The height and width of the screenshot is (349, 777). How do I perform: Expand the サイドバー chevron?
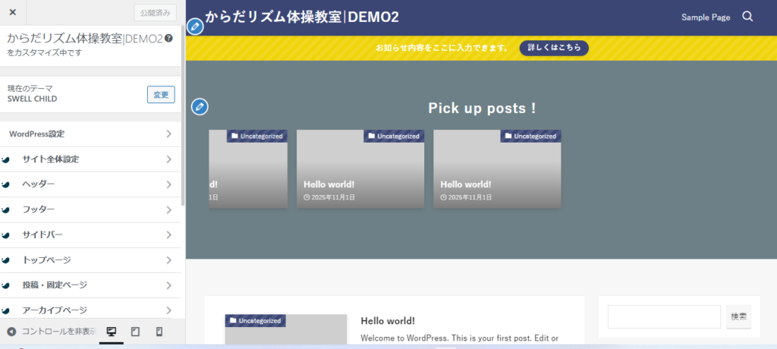pyautogui.click(x=169, y=235)
